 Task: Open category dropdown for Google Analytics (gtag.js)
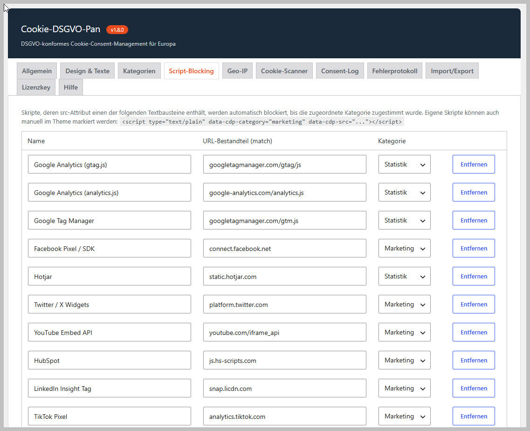tap(404, 164)
